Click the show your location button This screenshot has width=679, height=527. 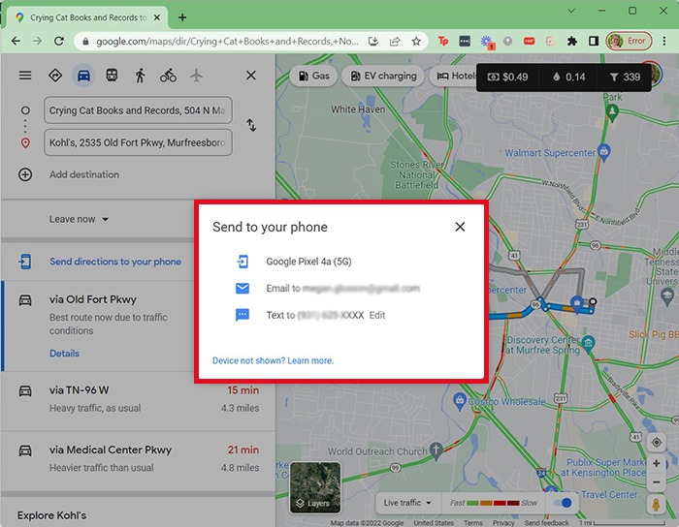[x=656, y=443]
